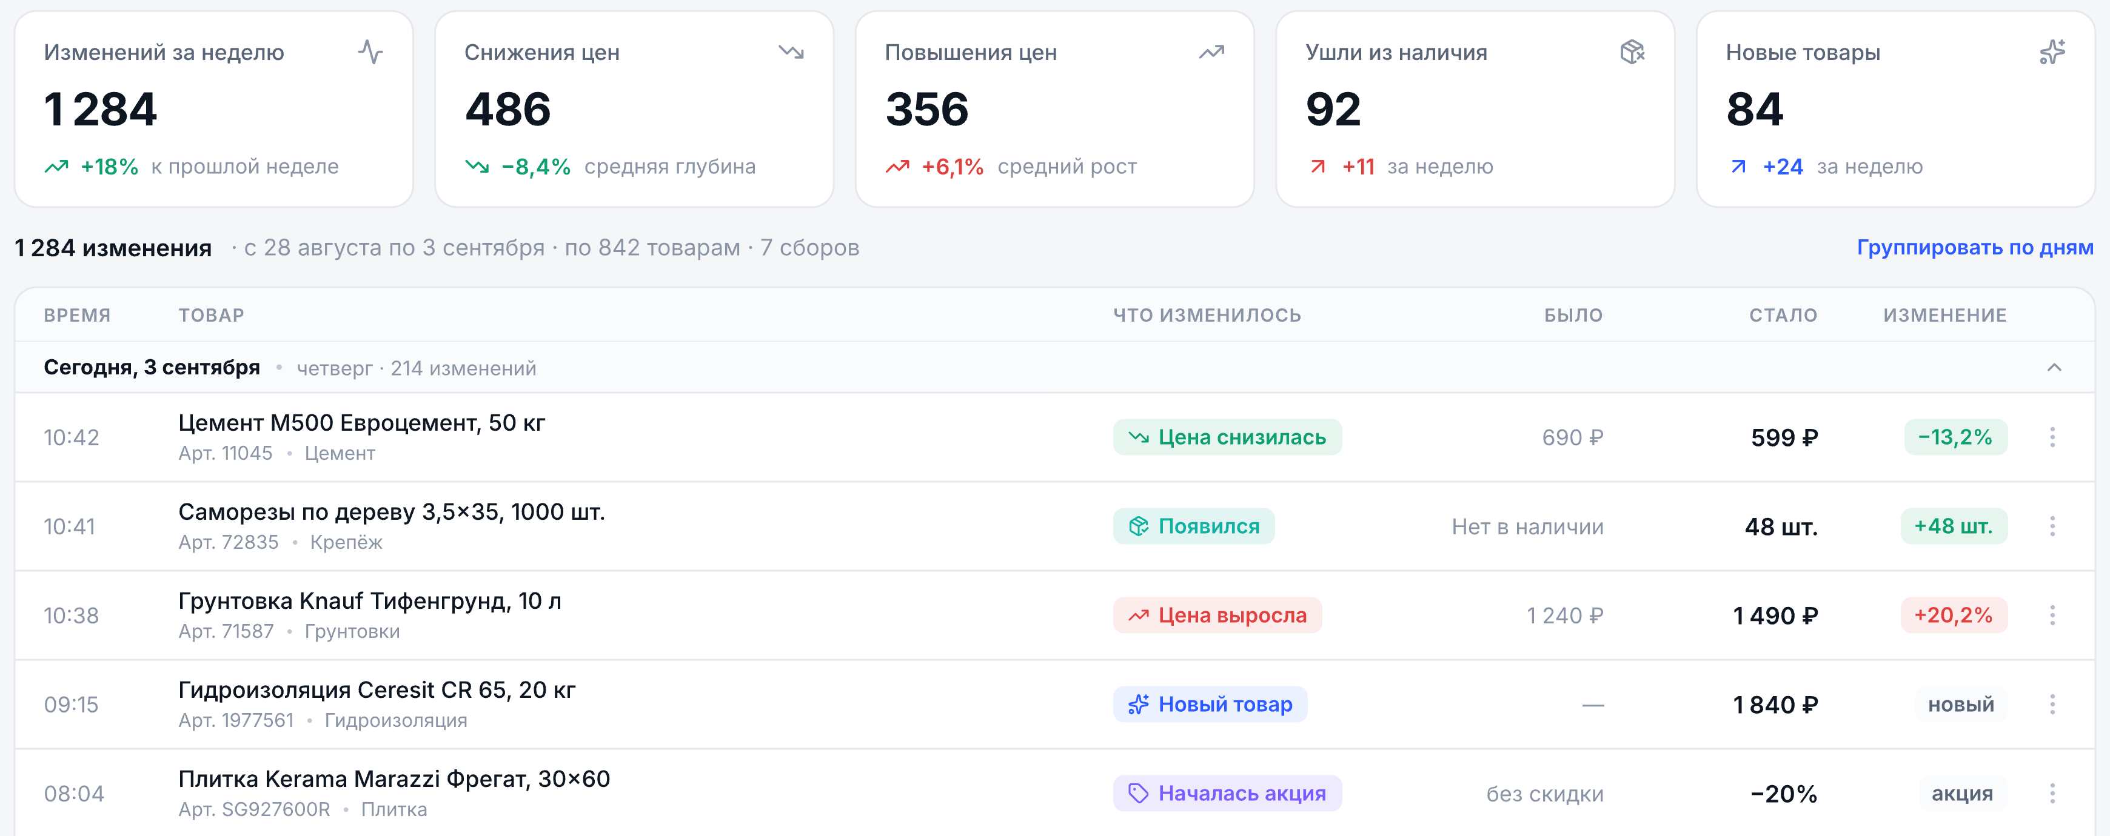Screen dimensions: 2110x836
Task: Open row menu for Цемент М500 Евроцемент
Action: (2052, 437)
